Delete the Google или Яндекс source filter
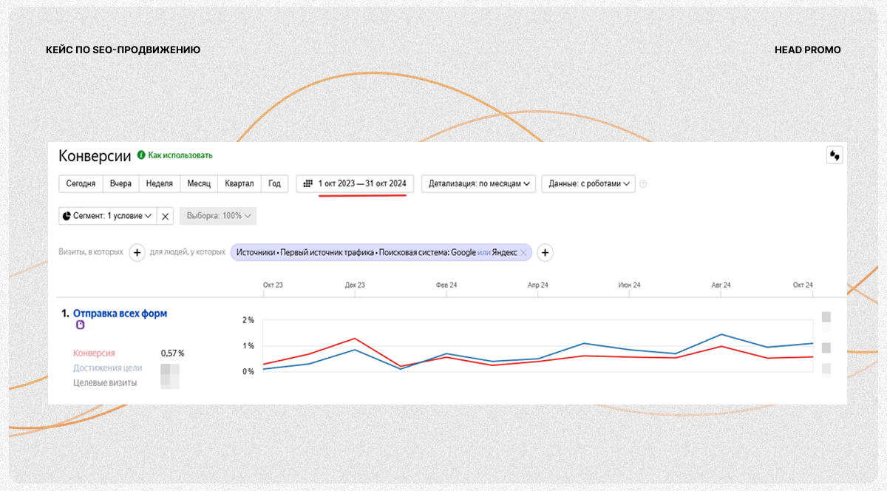This screenshot has width=887, height=491. point(523,252)
